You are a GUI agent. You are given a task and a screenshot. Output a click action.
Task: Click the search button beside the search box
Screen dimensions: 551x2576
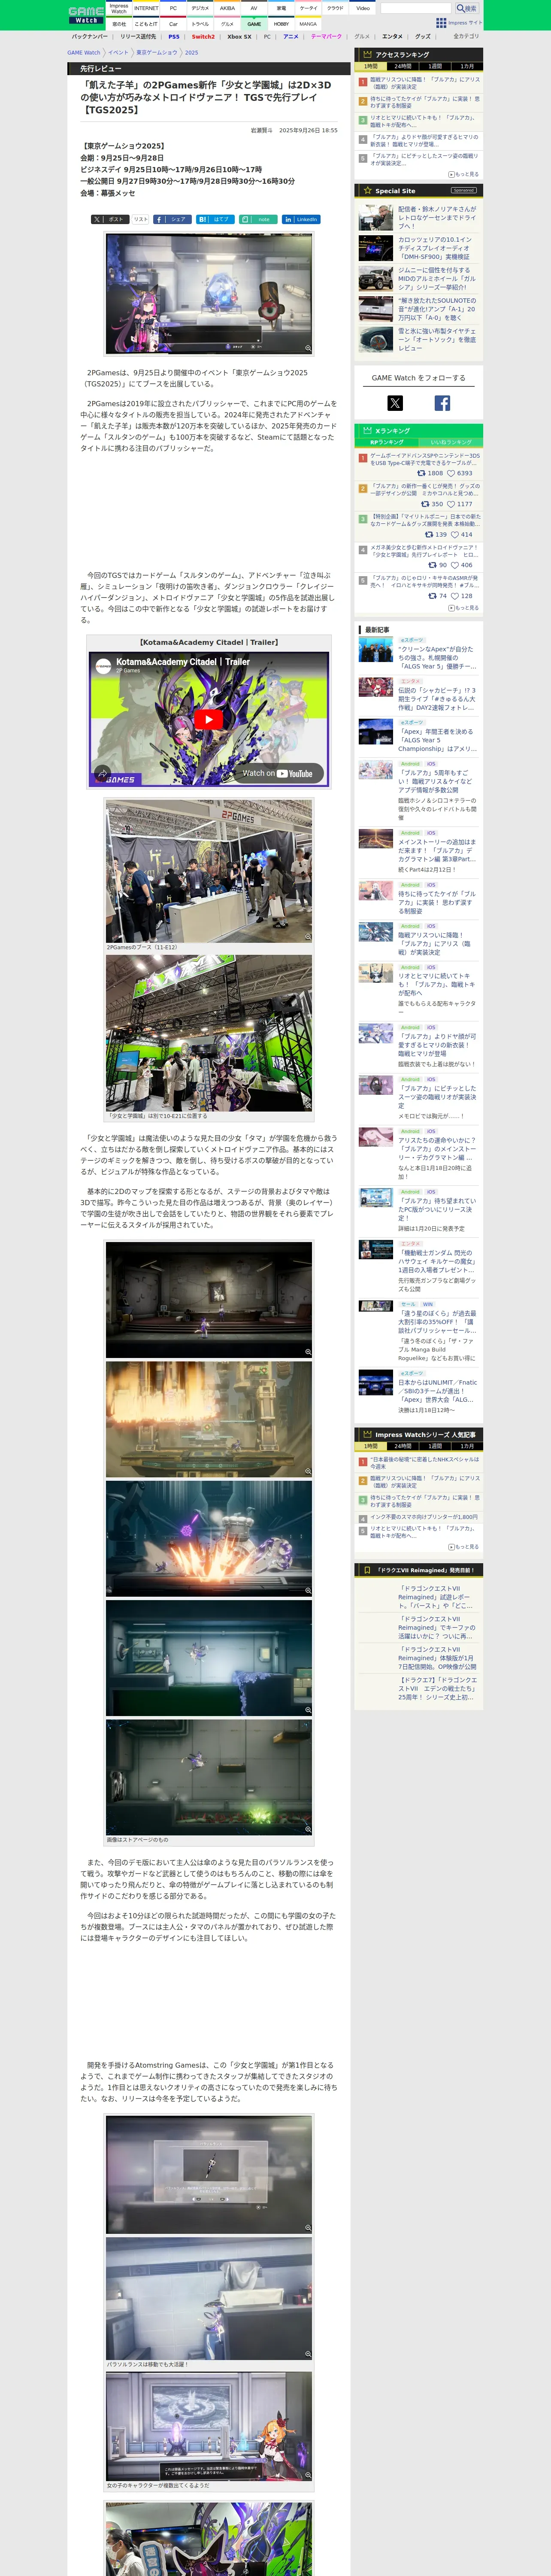pyautogui.click(x=467, y=8)
